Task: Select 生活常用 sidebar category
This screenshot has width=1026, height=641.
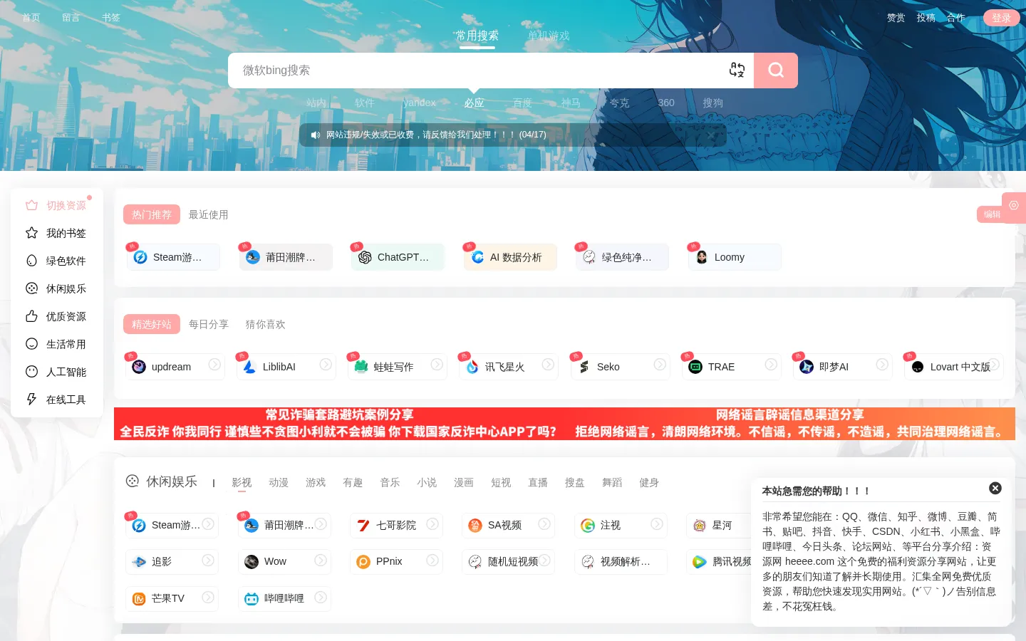Action: pos(57,344)
